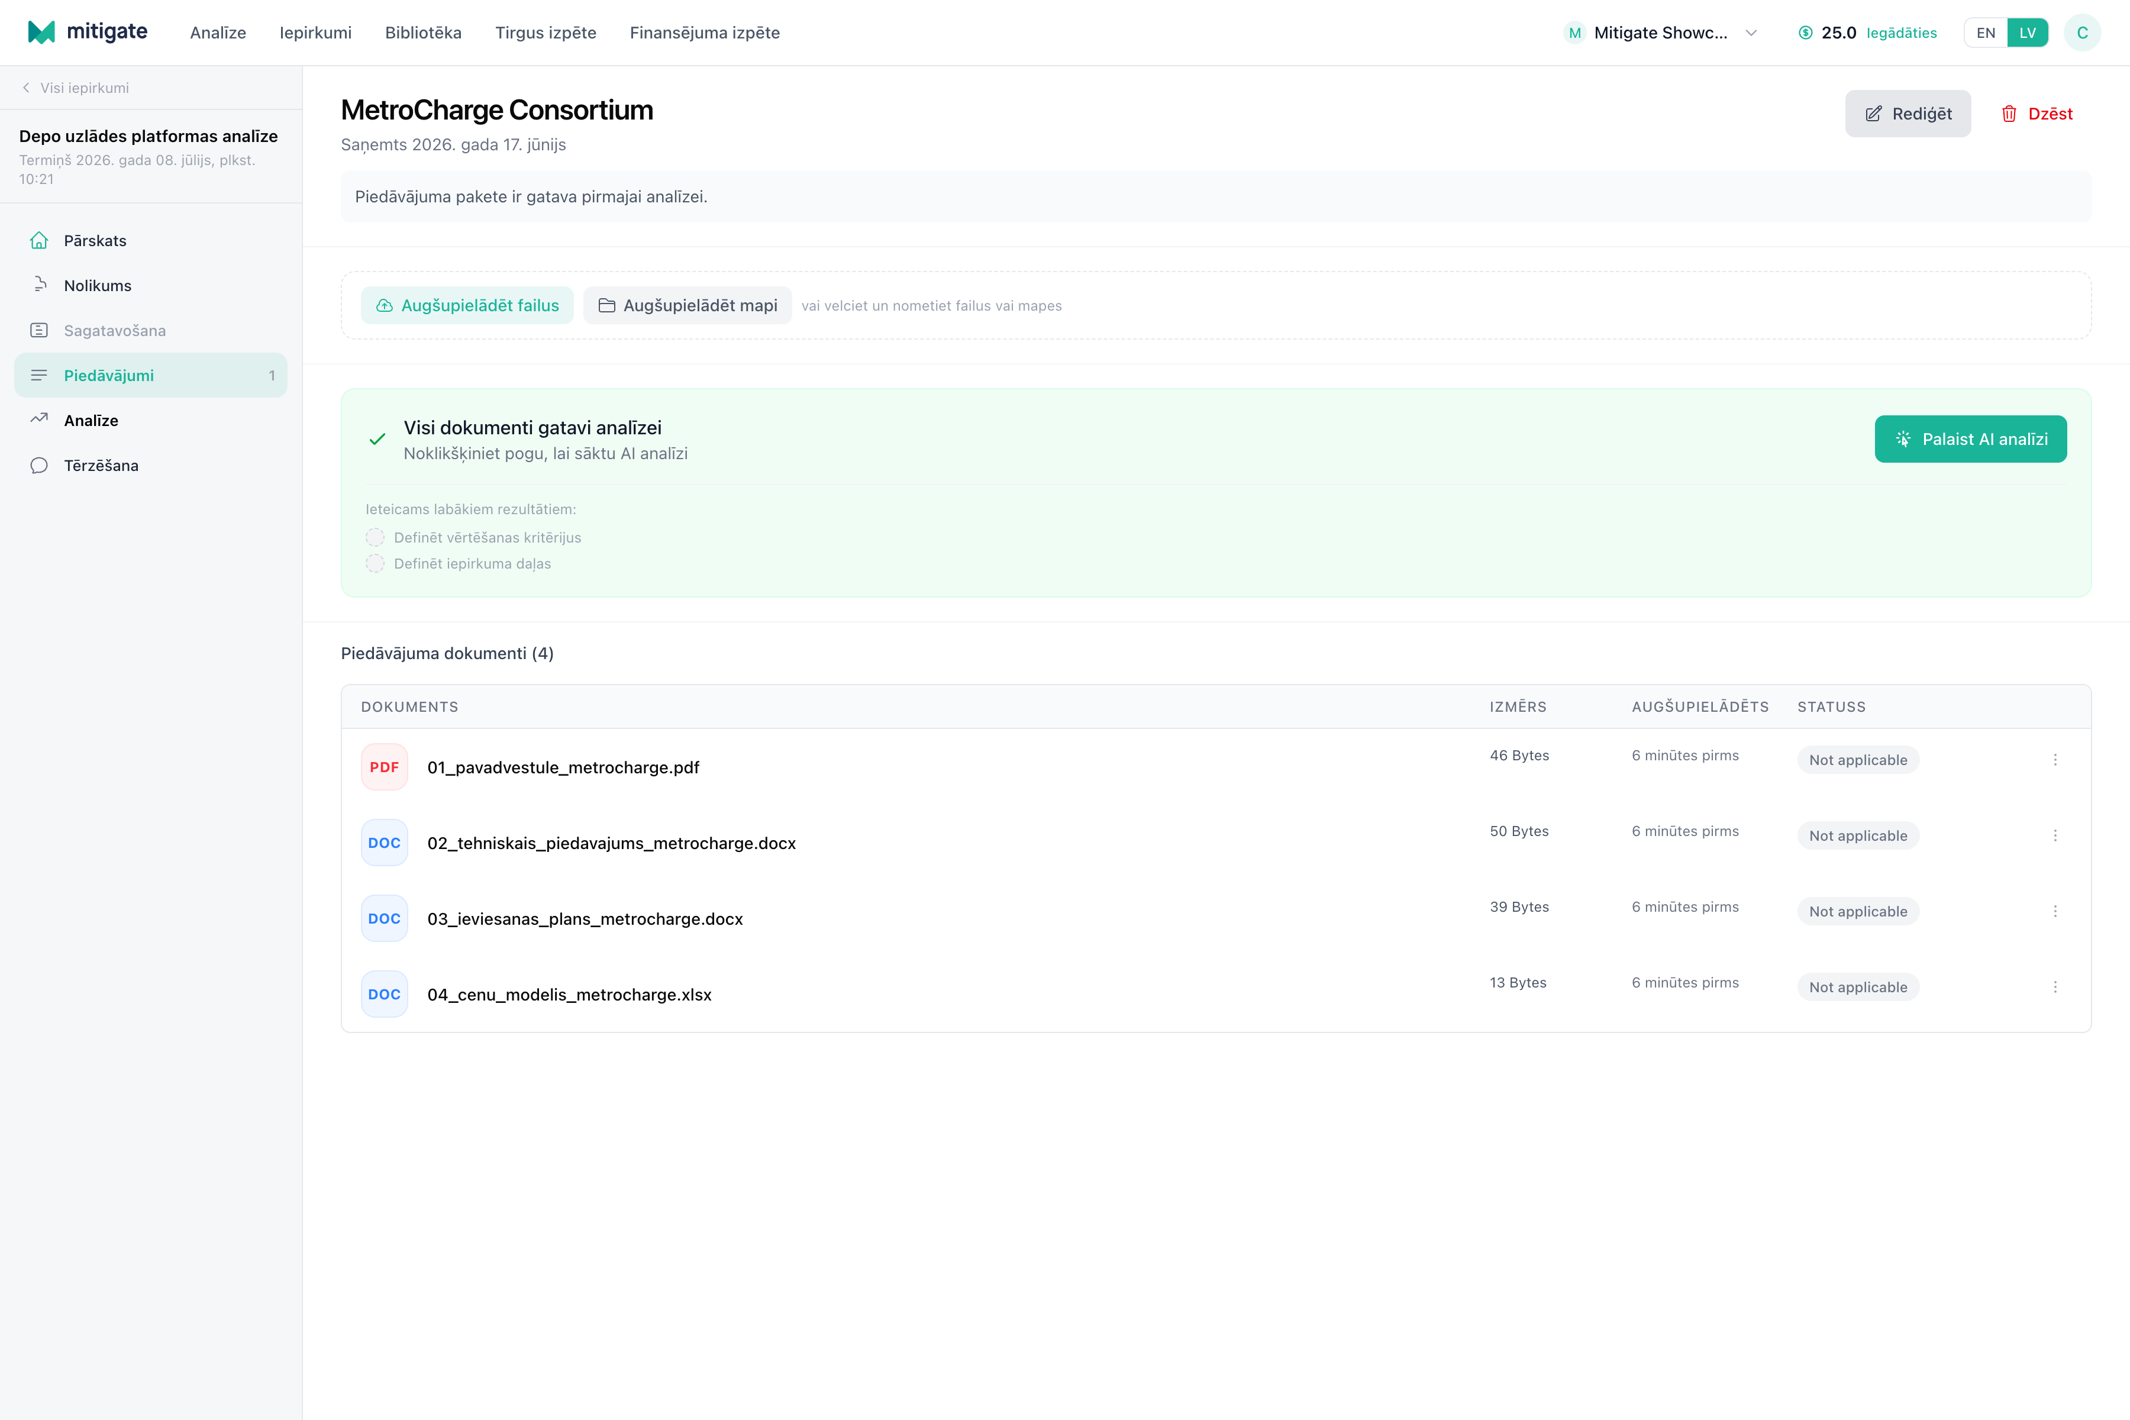Open Iepirkumi in top navigation
This screenshot has width=2130, height=1420.
315,33
